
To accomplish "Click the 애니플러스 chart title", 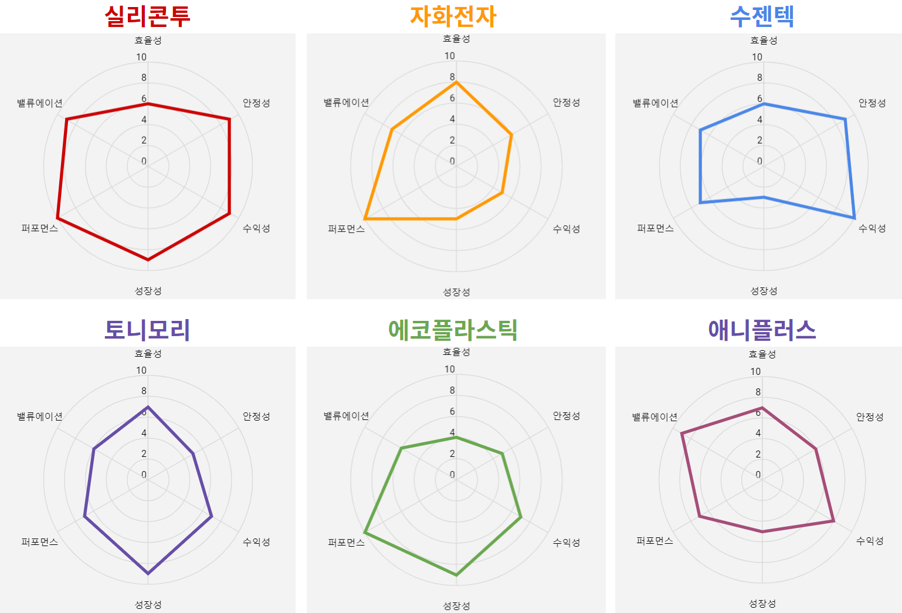I will click(762, 330).
